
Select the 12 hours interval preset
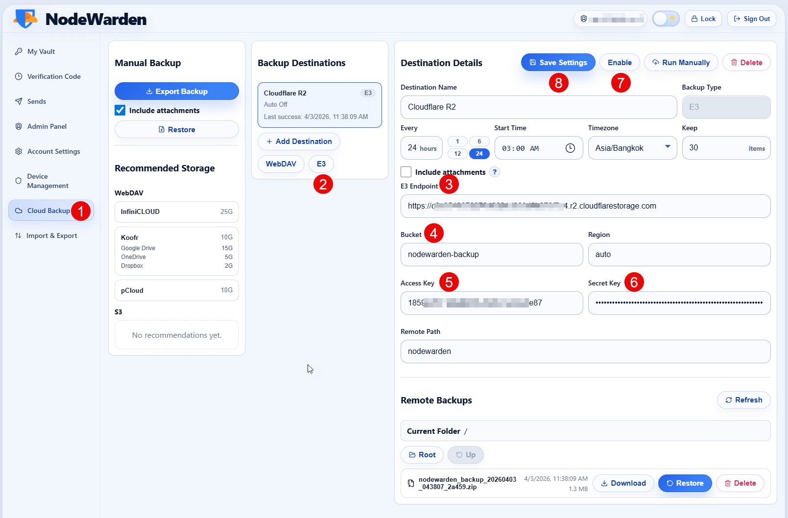[x=457, y=154]
